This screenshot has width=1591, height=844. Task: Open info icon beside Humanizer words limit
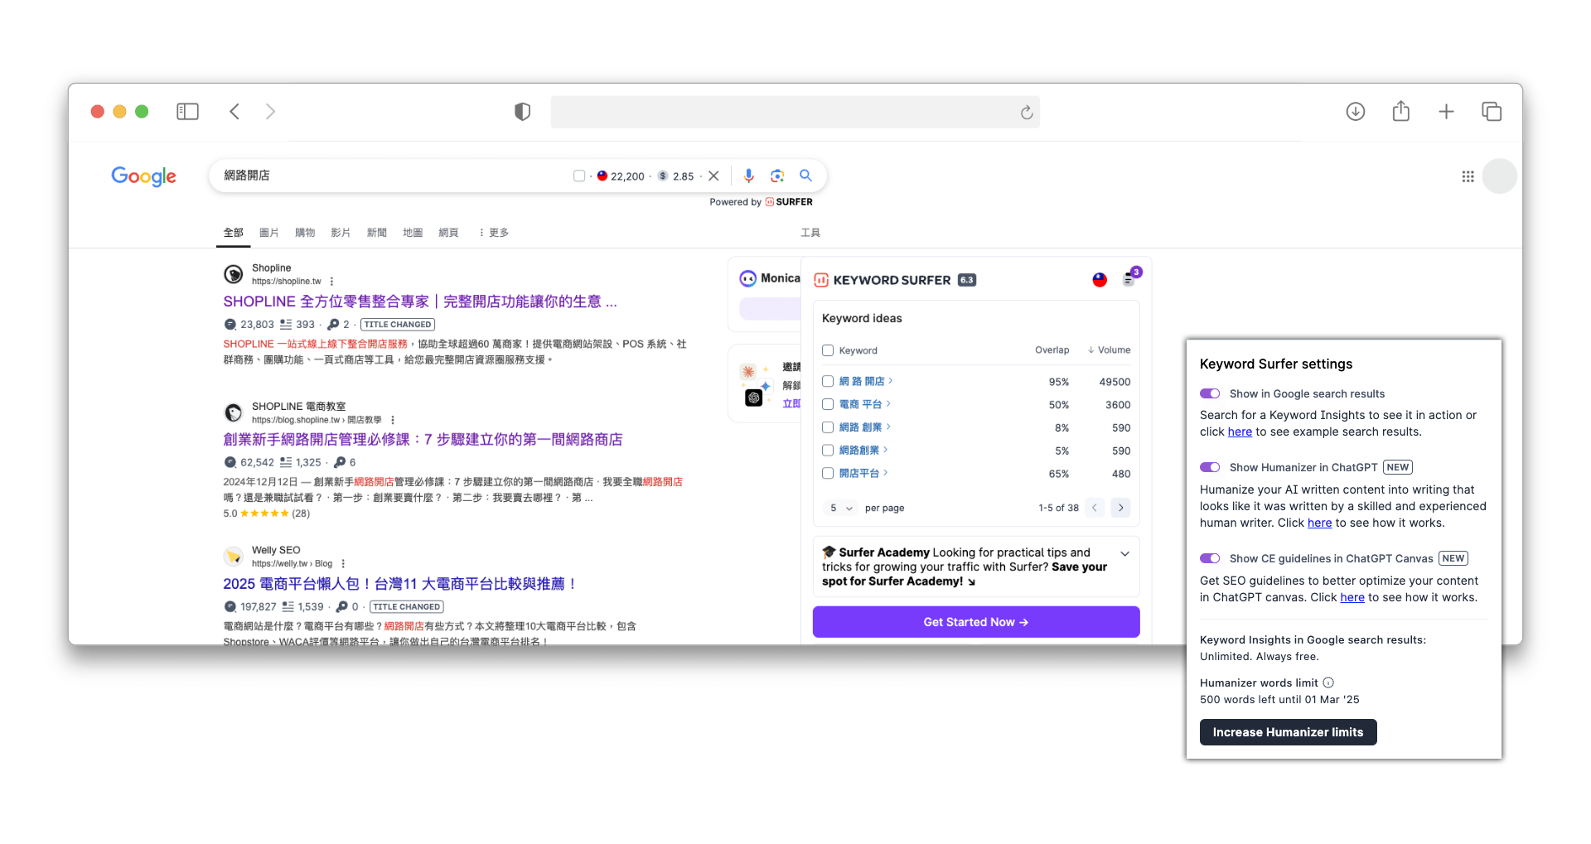1328,682
